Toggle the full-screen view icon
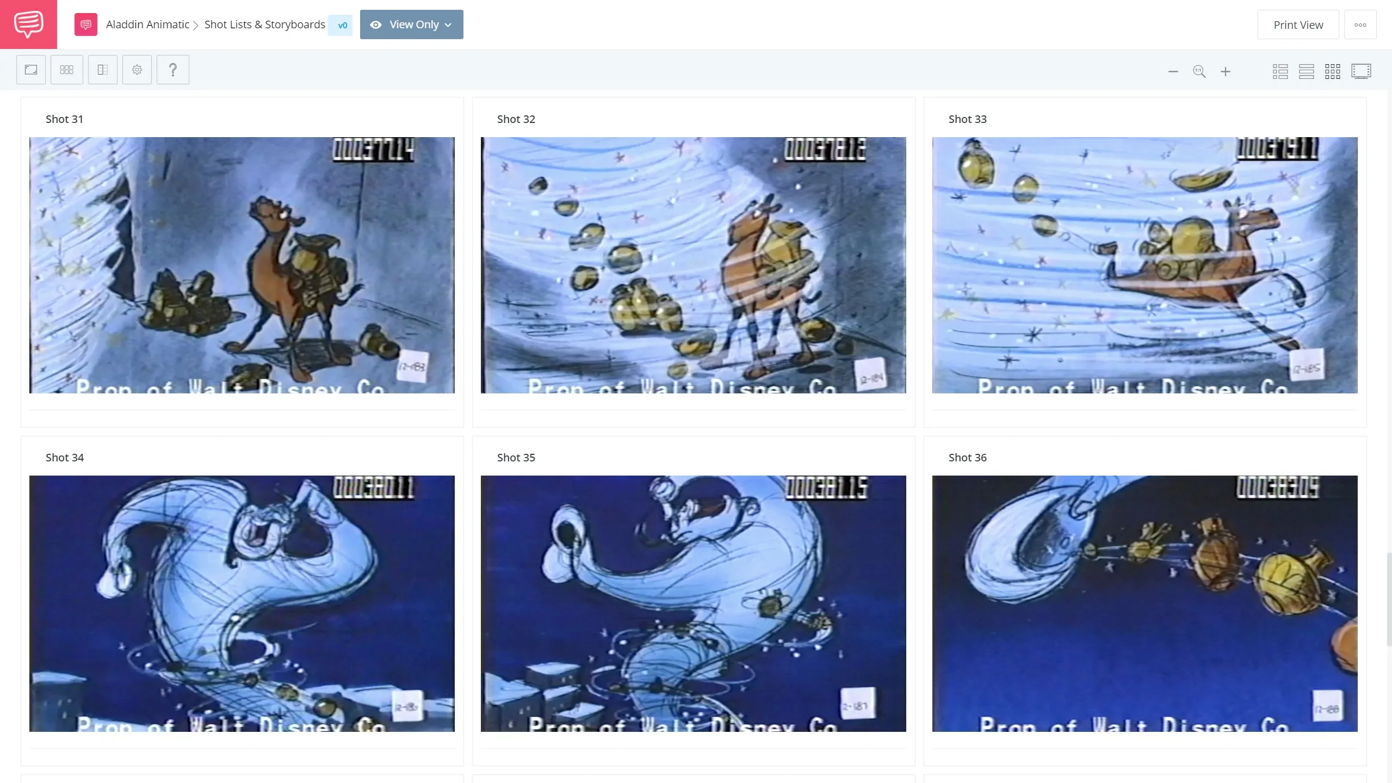Image resolution: width=1392 pixels, height=783 pixels. [x=1362, y=72]
